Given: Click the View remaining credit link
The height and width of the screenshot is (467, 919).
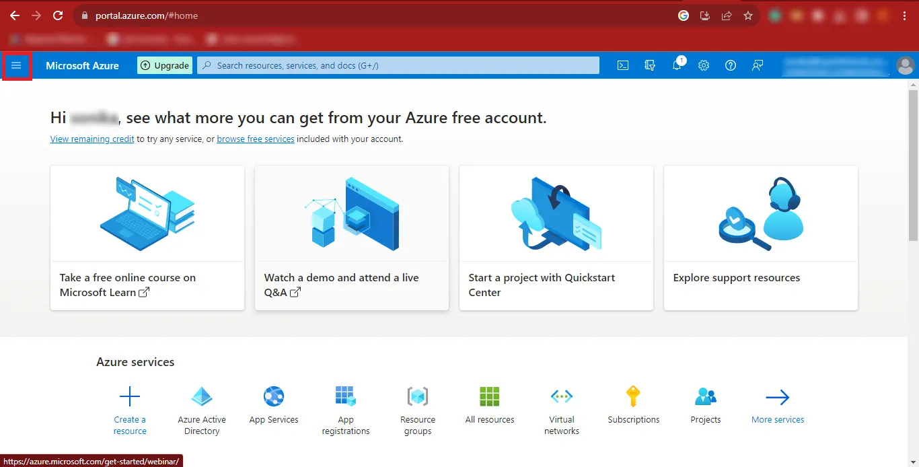Looking at the screenshot, I should click(91, 139).
